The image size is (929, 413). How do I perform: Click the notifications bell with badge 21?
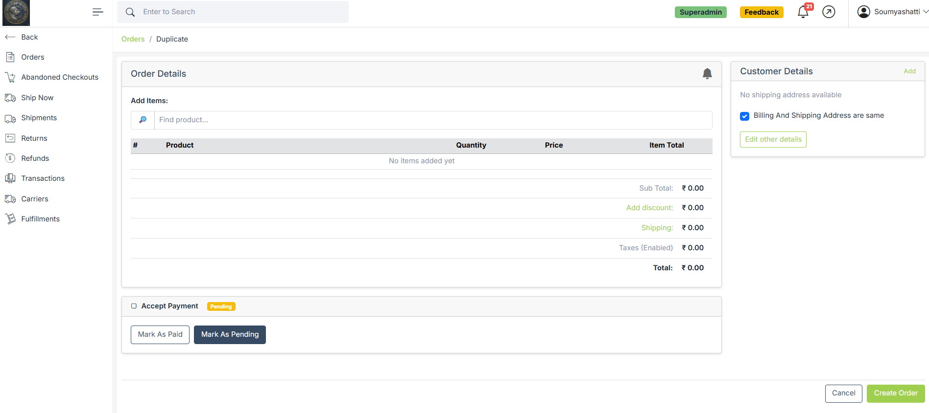(803, 12)
